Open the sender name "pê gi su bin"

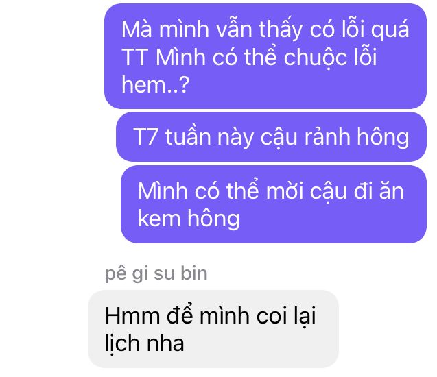(156, 273)
